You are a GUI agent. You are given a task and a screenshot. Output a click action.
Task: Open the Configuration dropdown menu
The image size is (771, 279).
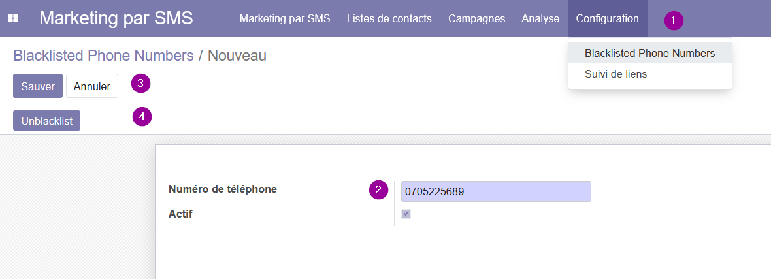pos(607,19)
